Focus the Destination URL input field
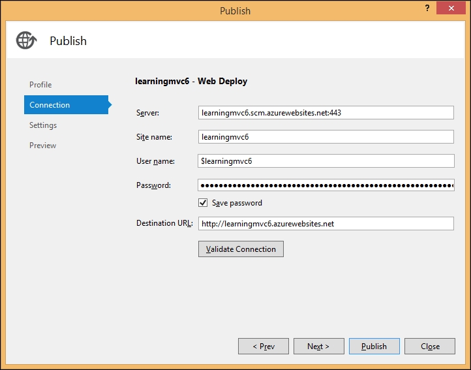Screen dimensions: 471x370 click(x=326, y=224)
